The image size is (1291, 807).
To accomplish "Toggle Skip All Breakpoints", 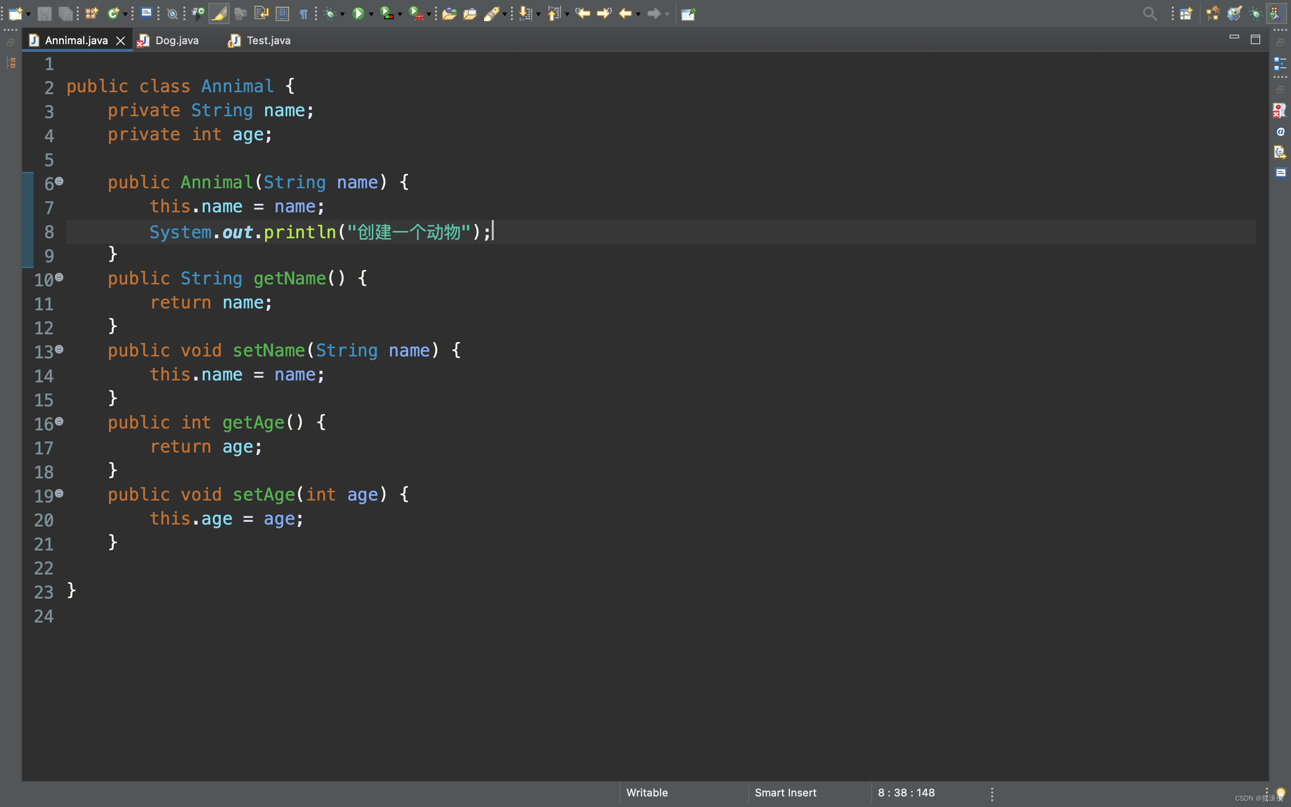I will point(172,14).
